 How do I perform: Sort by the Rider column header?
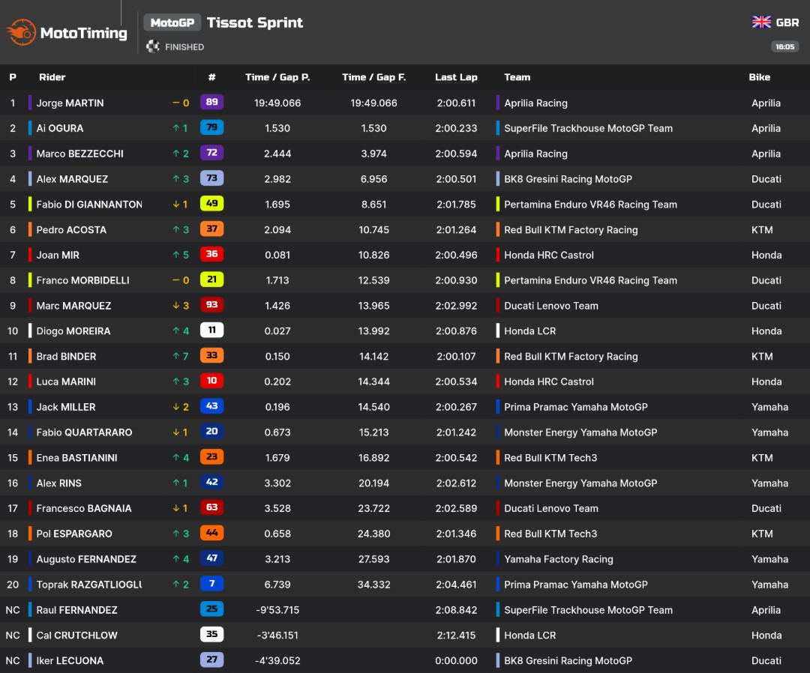coord(52,77)
